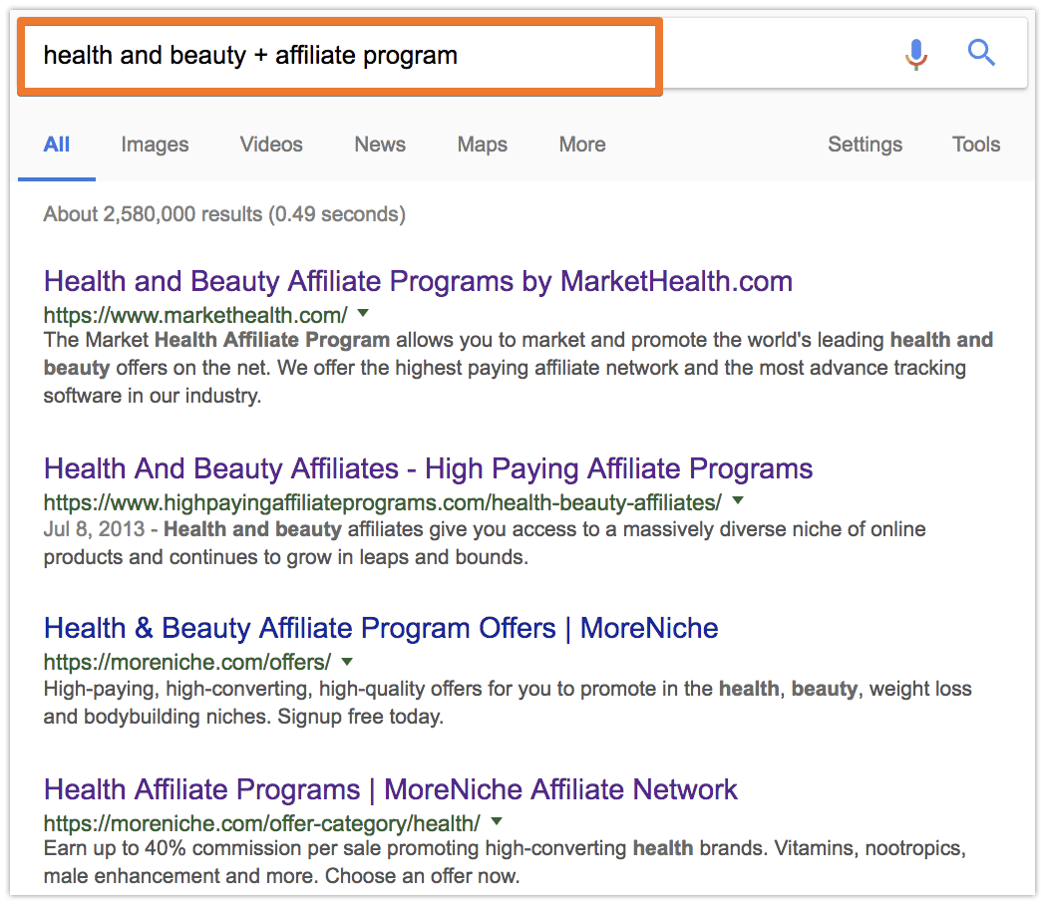
Task: Open Health And Beauty Affiliates - High Paying result
Action: [428, 469]
